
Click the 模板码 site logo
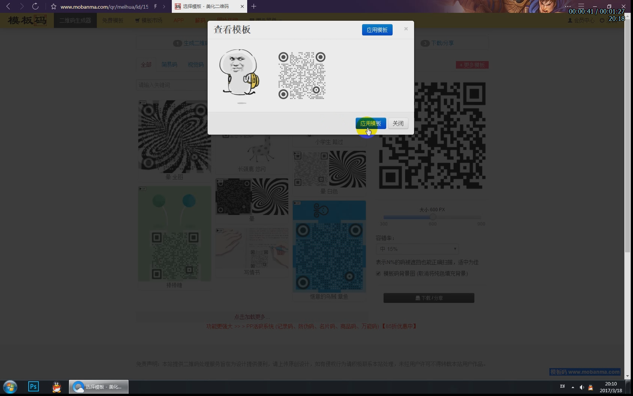(x=27, y=20)
